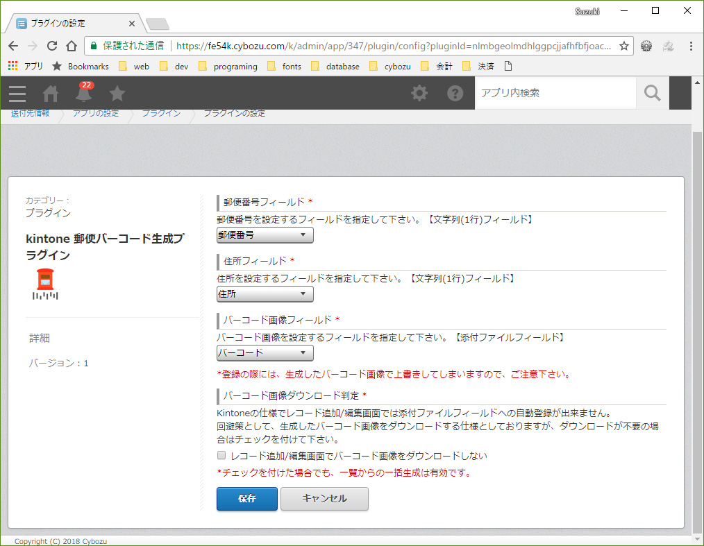Open the kintone hamburger menu
The image size is (704, 546).
point(17,94)
